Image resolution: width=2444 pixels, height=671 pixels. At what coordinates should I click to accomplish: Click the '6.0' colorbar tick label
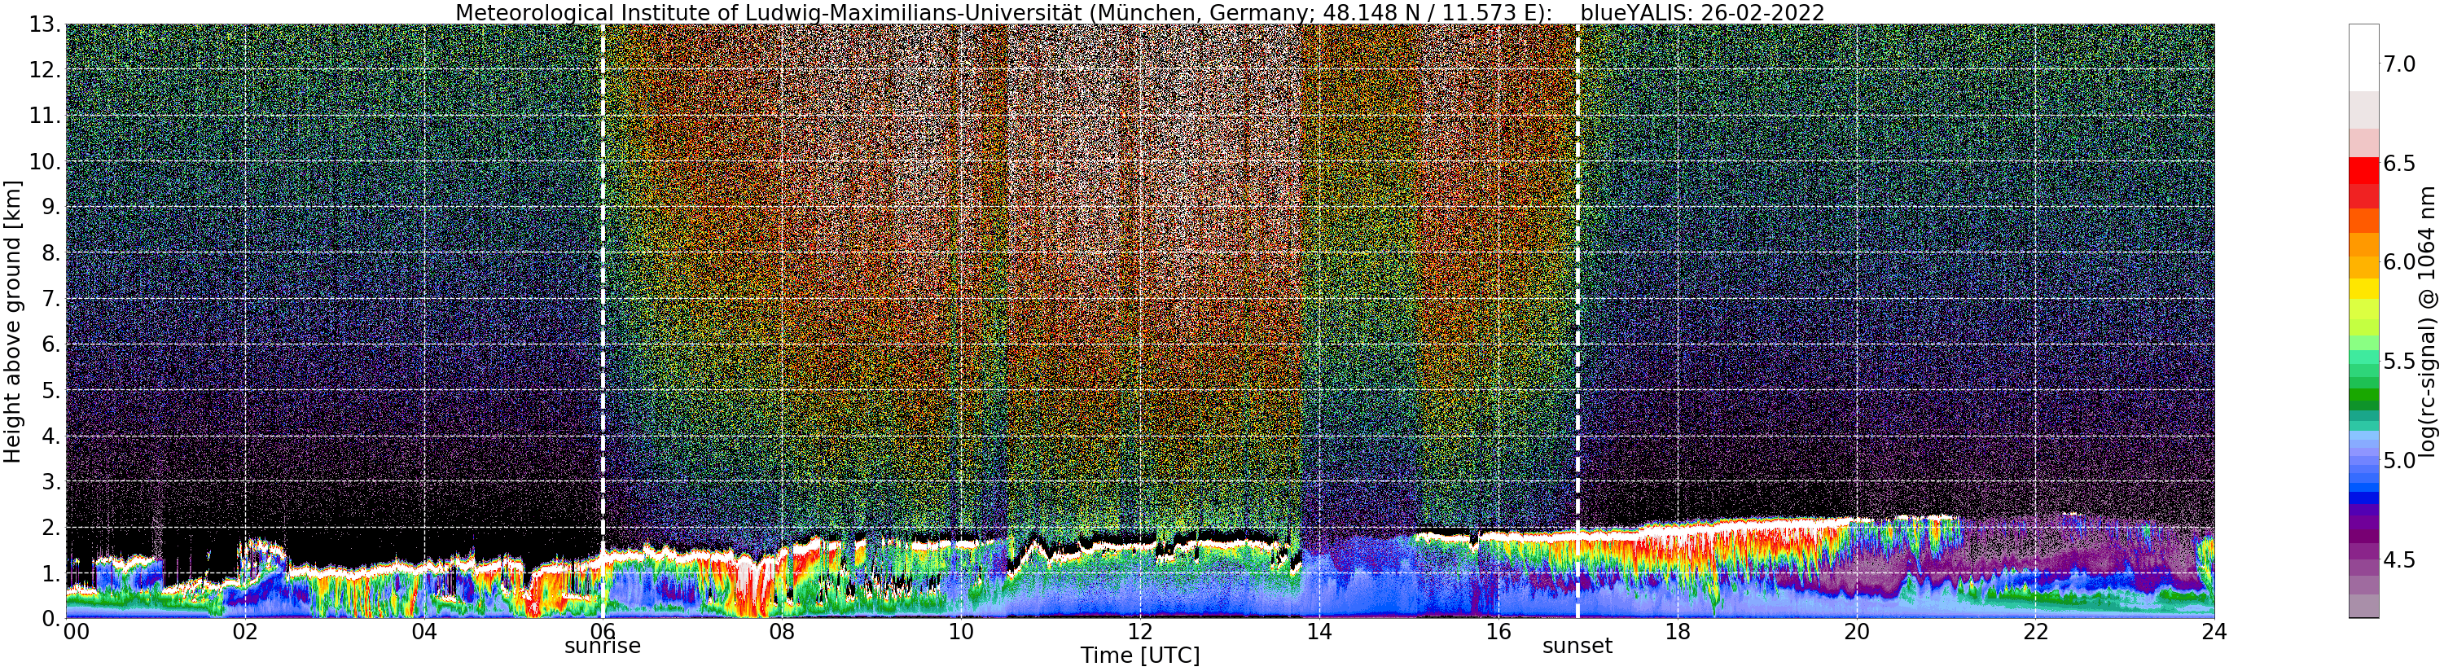pos(2399,262)
